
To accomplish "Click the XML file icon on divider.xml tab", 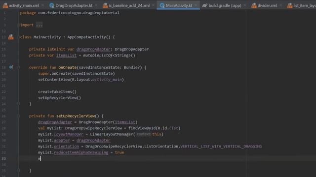I will 254,5.
